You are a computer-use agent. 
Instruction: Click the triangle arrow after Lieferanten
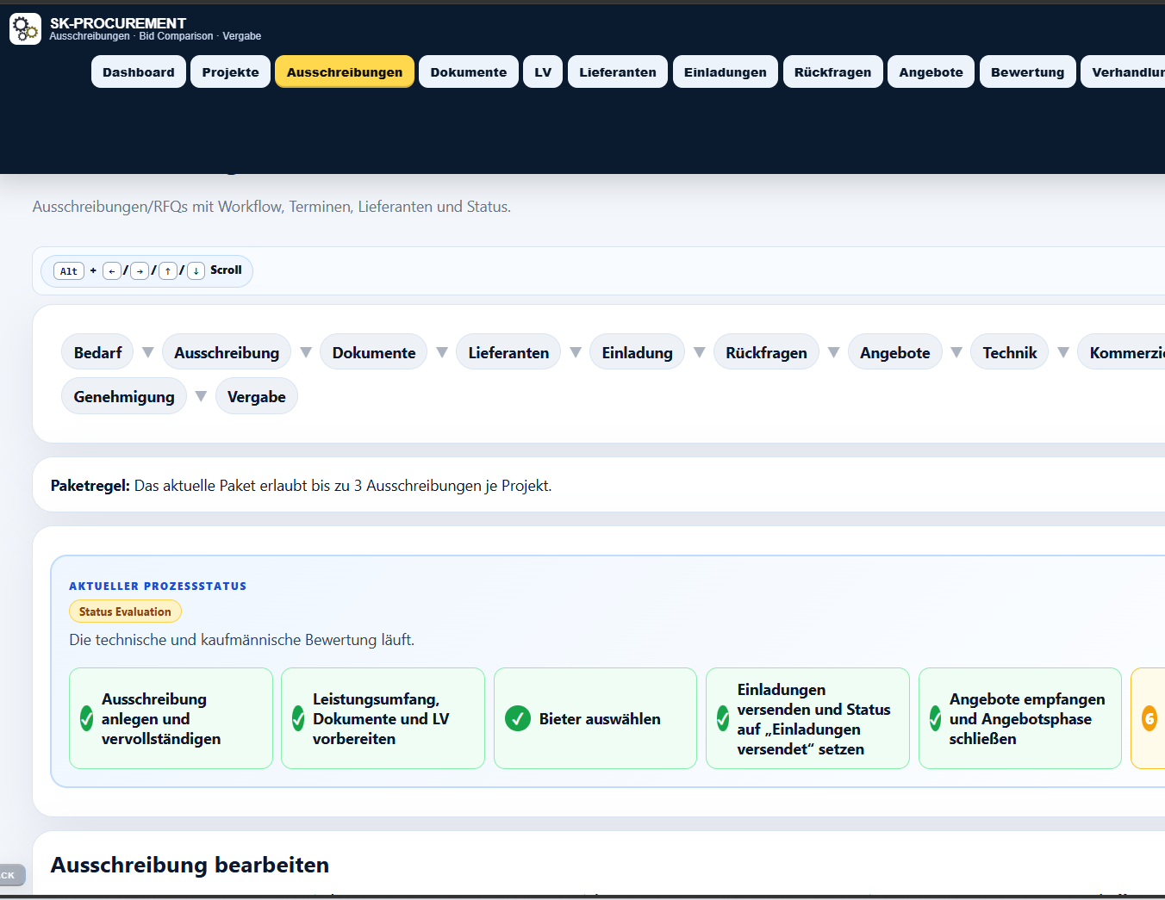[576, 352]
